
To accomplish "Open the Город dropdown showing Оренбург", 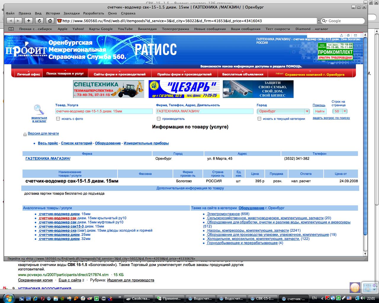I will coord(283,111).
